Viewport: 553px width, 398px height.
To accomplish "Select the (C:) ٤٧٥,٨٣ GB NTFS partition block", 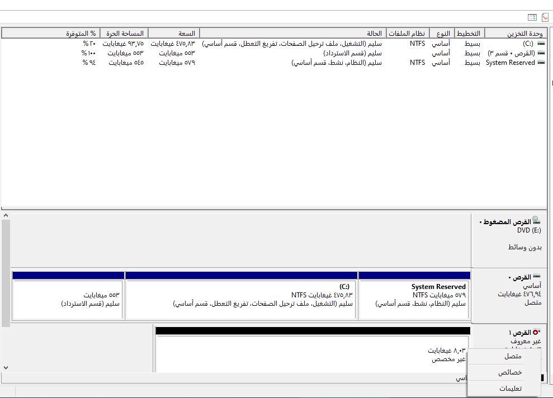I will pyautogui.click(x=241, y=295).
